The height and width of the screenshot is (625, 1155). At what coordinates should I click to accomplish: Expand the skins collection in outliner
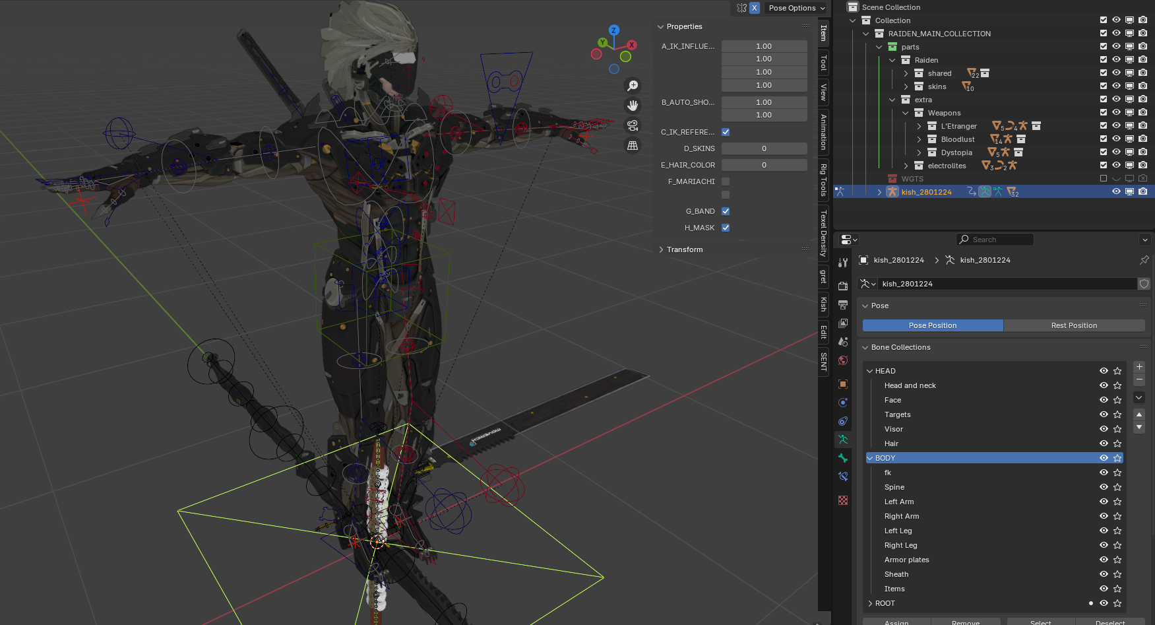point(906,86)
